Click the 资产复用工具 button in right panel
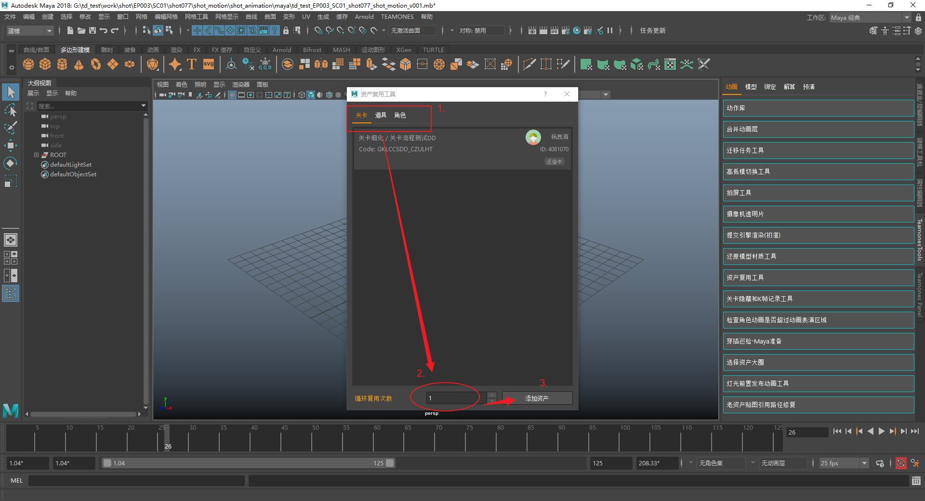The image size is (925, 501). tap(818, 278)
